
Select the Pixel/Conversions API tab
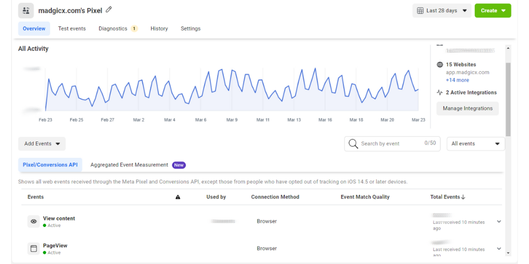pyautogui.click(x=50, y=165)
